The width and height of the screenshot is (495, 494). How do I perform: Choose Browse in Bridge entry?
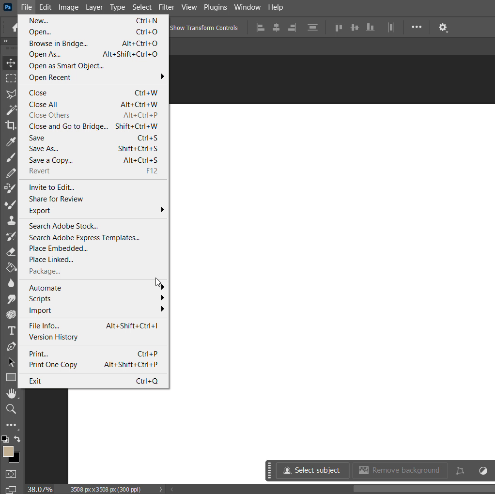click(93, 44)
